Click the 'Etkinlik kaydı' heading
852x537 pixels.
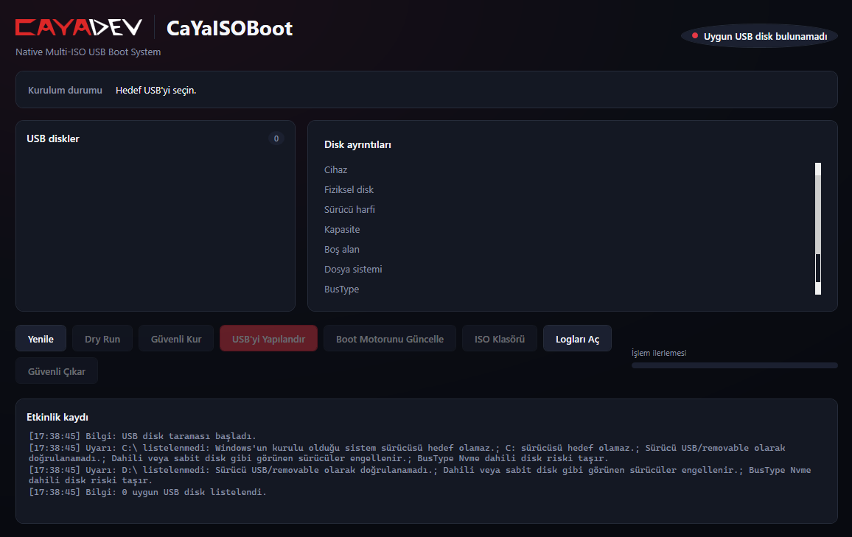pyautogui.click(x=57, y=418)
